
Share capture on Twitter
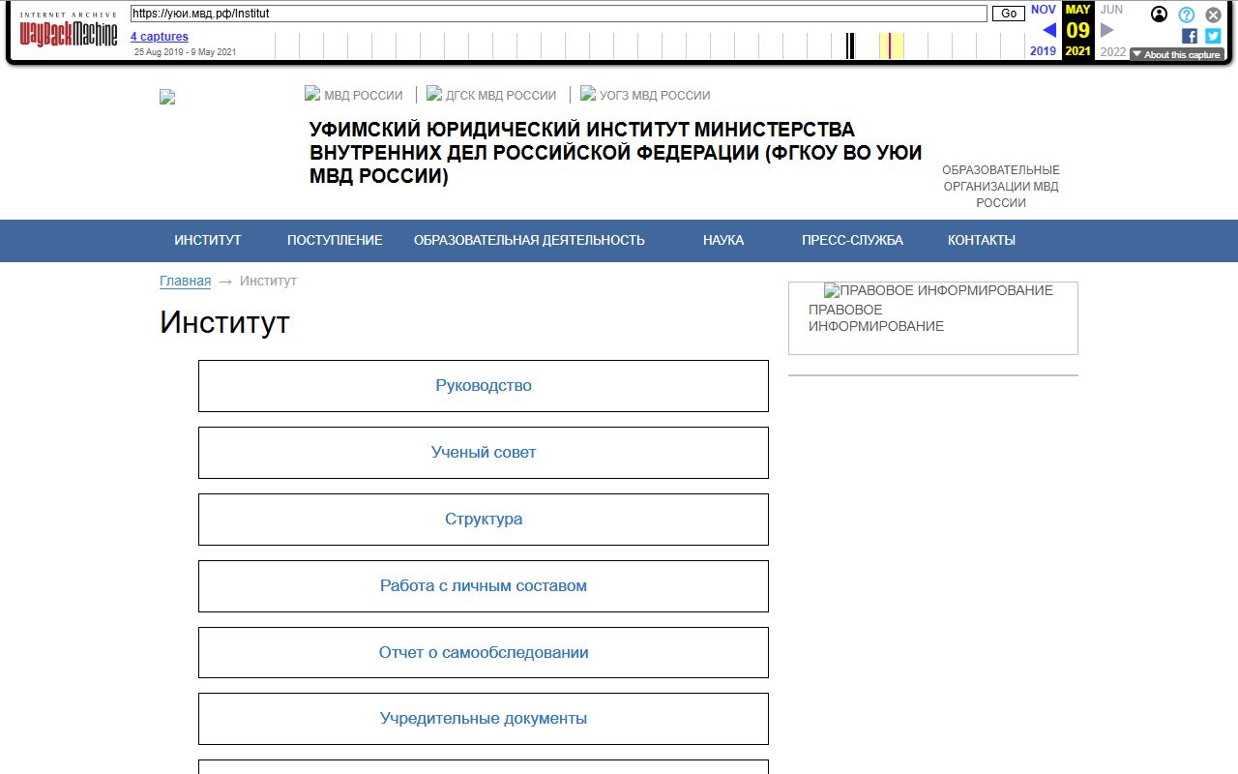click(1213, 36)
